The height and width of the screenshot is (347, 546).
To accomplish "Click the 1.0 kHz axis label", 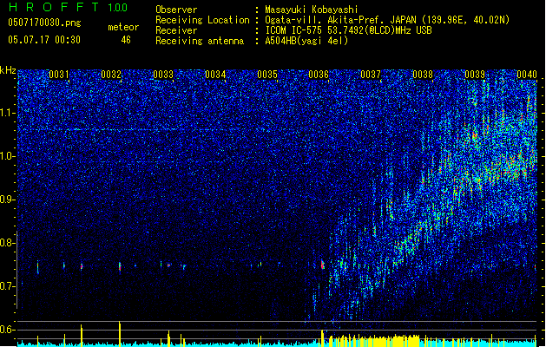I will 8,156.
